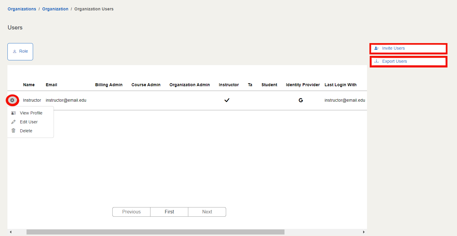Click the Edit User pencil icon
Viewport: 457px width, 236px height.
(x=13, y=122)
